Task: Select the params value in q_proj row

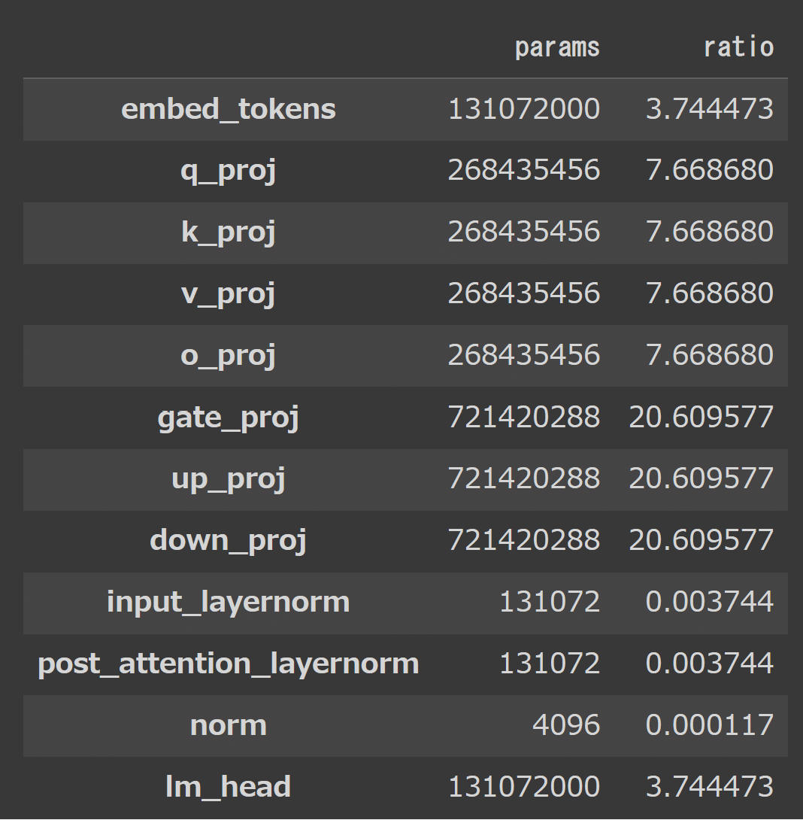Action: coord(524,171)
